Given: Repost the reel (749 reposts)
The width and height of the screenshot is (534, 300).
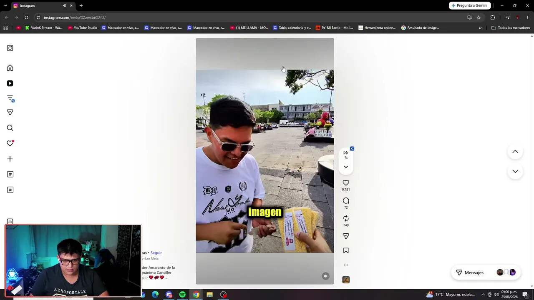Looking at the screenshot, I should [346, 218].
